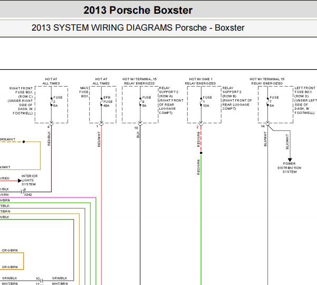Click the "2013 SYSTEM WIRING DIAGRAMS Porsche - Boxster" subtitle
Viewport: 317px width, 285px height.
coord(138,28)
